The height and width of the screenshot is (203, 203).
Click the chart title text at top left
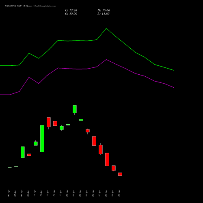[x=30, y=6]
